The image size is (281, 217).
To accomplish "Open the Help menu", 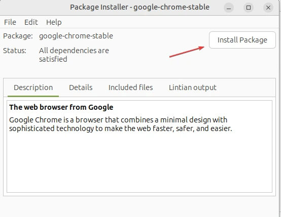I will (54, 22).
